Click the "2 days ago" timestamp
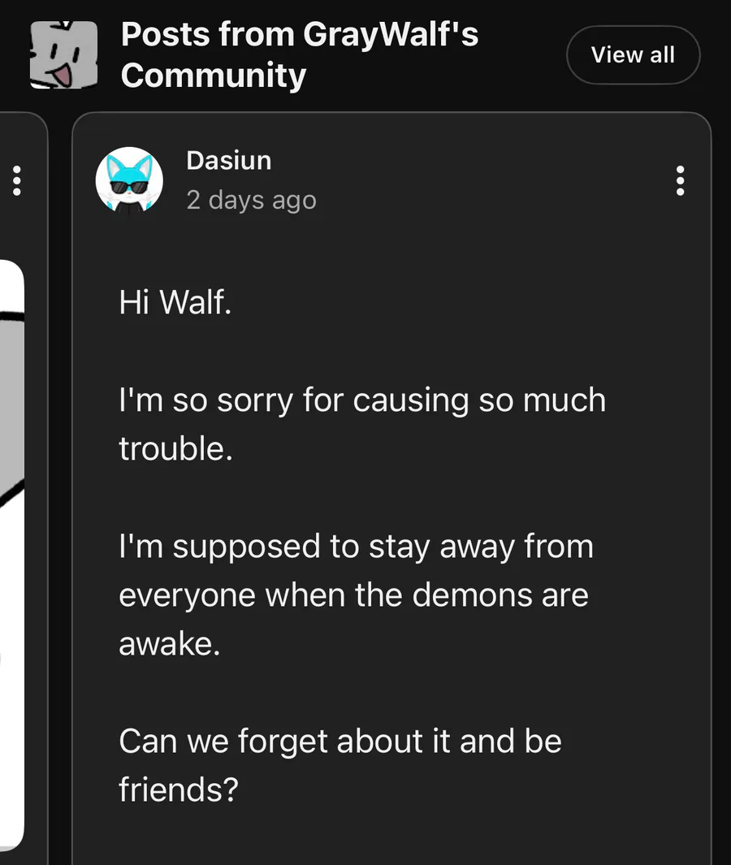Viewport: 731px width, 865px height. [x=251, y=200]
